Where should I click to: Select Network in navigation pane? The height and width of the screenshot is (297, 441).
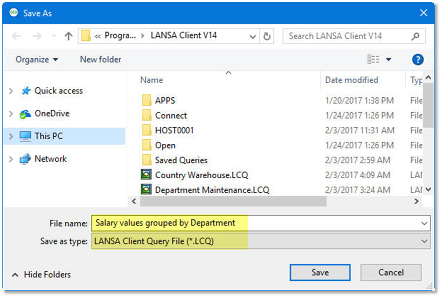[x=50, y=159]
